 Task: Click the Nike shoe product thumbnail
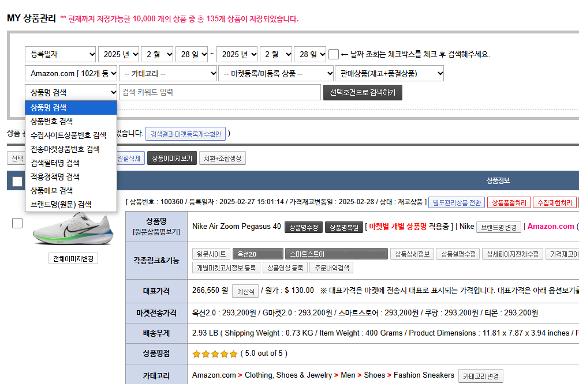(73, 229)
